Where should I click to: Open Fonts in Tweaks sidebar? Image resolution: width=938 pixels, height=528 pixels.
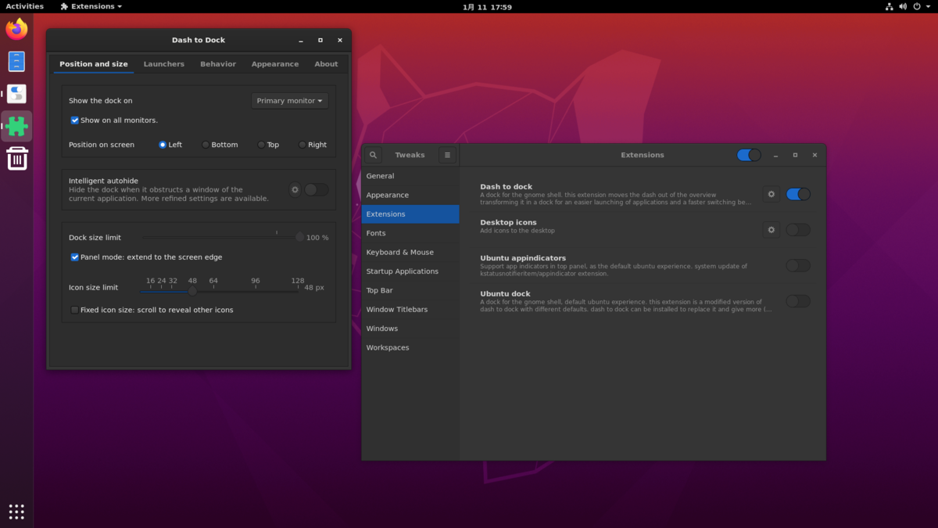[410, 233]
